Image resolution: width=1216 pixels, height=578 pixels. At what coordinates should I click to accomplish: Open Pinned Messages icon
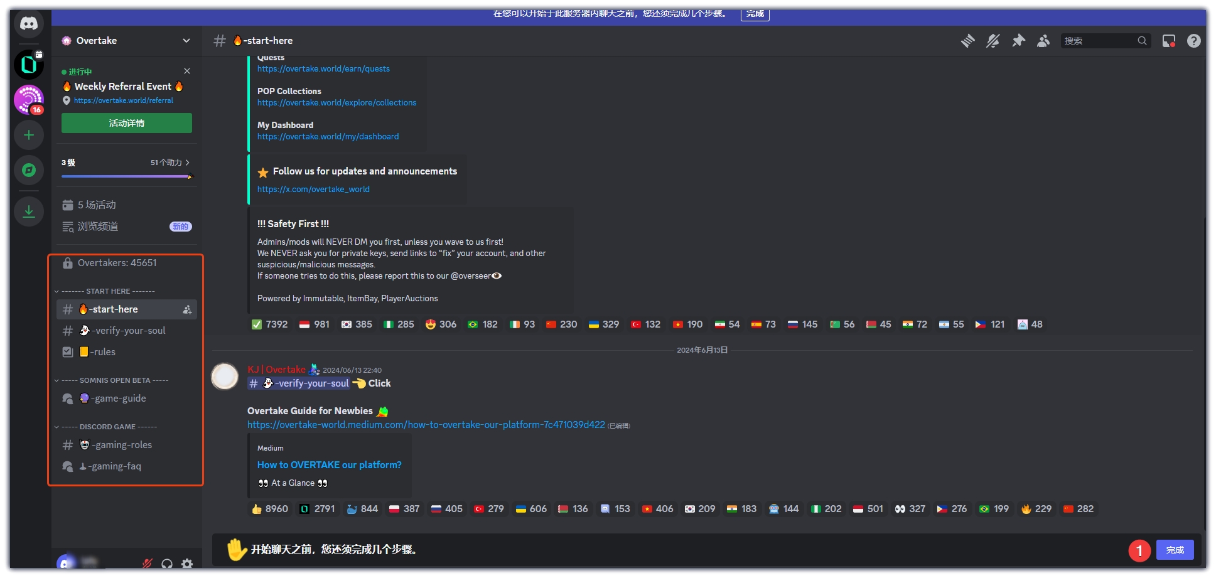[x=1018, y=41]
